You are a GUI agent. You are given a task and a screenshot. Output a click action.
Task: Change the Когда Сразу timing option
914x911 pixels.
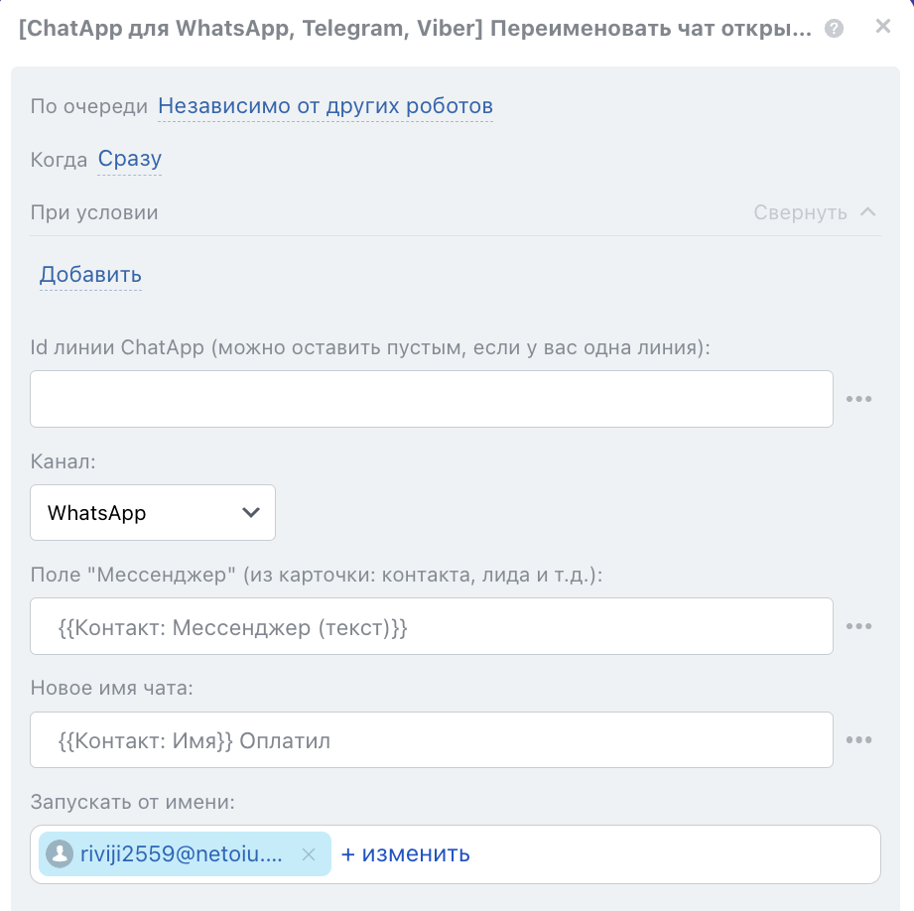tap(129, 160)
